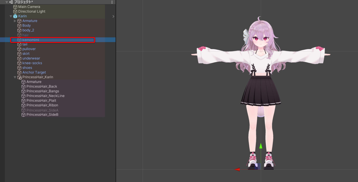Click the PrincessHair_Back cube icon

point(24,87)
